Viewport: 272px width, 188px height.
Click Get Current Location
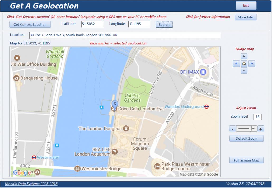click(x=30, y=25)
